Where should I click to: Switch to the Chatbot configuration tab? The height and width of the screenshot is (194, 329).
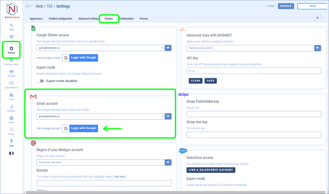(60, 19)
